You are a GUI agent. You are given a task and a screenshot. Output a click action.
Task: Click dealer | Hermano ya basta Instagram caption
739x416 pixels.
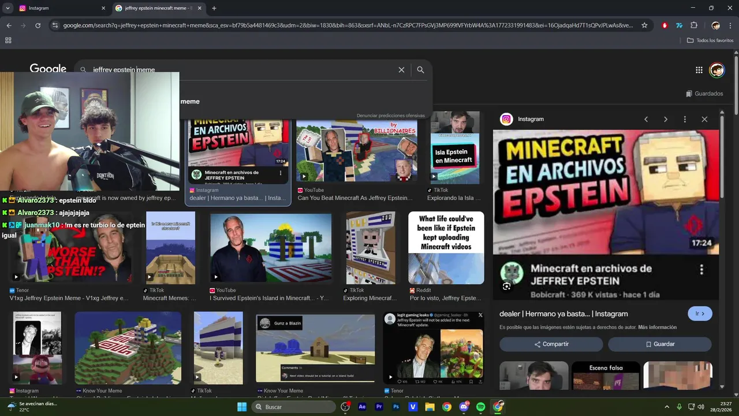[238, 198]
